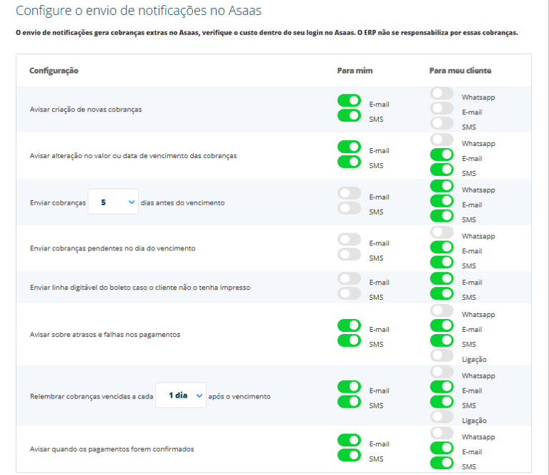This screenshot has height=475, width=549.
Task: Enable my E-mail for pending charges on due day
Action: click(349, 239)
